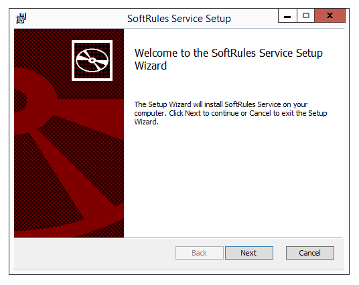Click the word Cancel in description text
The width and height of the screenshot is (359, 285).
[x=260, y=113]
